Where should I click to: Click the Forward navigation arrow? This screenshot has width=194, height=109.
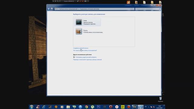pos(52,9)
